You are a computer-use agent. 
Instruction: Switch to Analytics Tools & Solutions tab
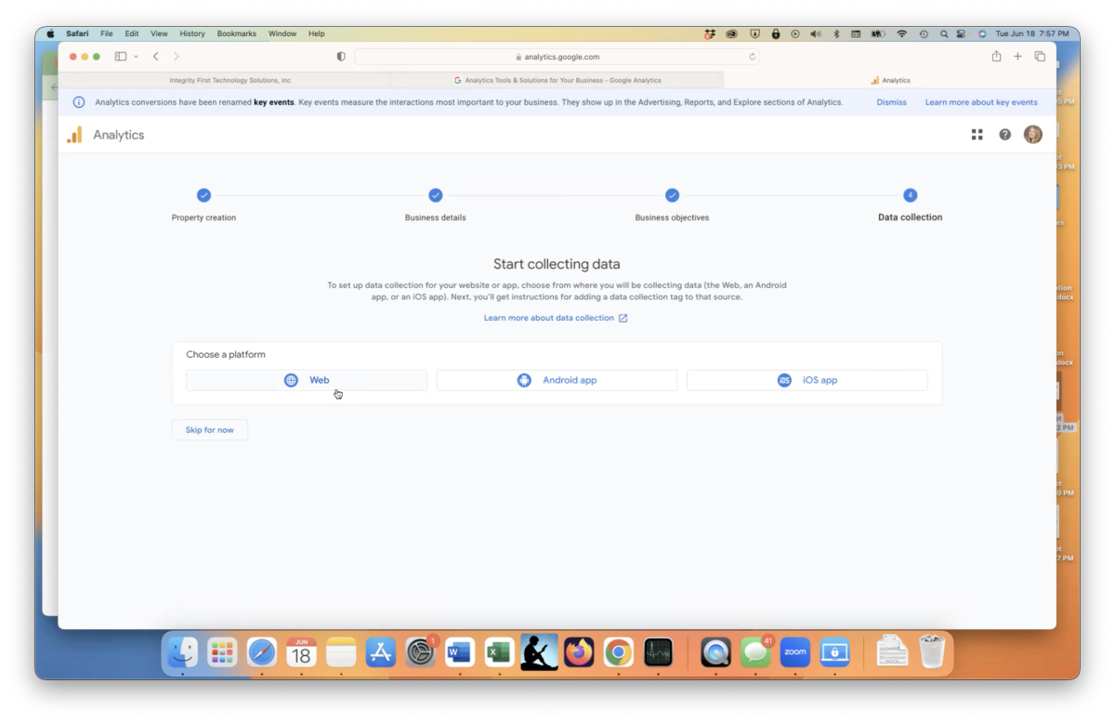pos(557,81)
